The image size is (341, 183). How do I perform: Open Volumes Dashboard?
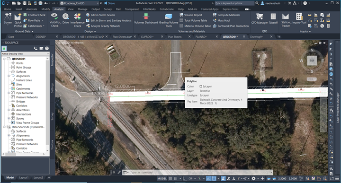[x=146, y=18]
